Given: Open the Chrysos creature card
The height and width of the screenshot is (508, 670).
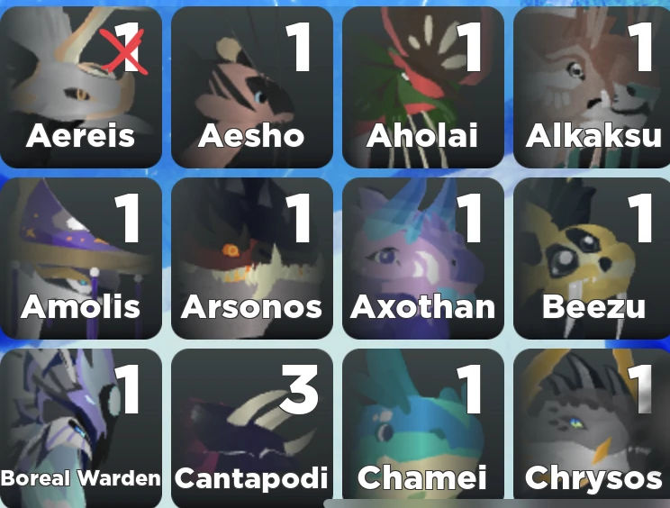Looking at the screenshot, I should [x=592, y=428].
